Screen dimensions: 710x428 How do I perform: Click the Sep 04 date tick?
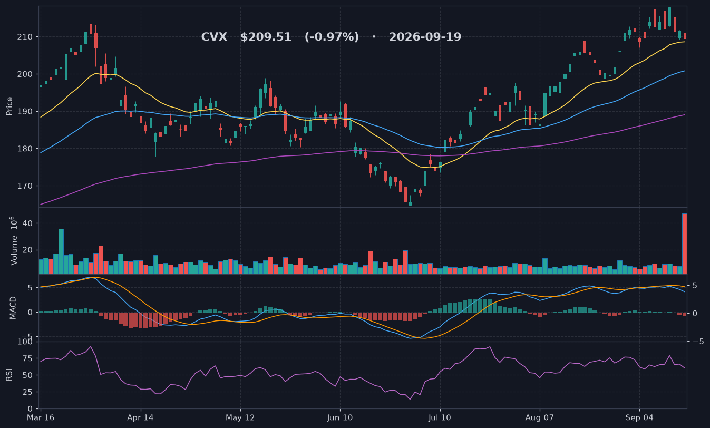(x=639, y=417)
